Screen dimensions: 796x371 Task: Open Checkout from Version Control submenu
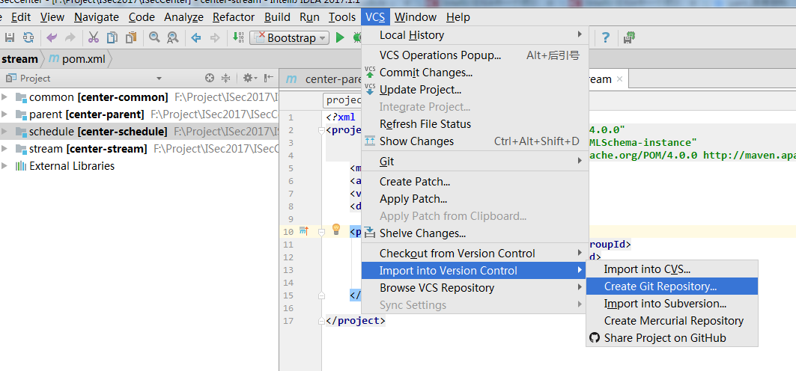475,254
